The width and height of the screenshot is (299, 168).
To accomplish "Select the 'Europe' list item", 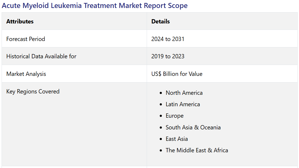I will (x=174, y=116).
